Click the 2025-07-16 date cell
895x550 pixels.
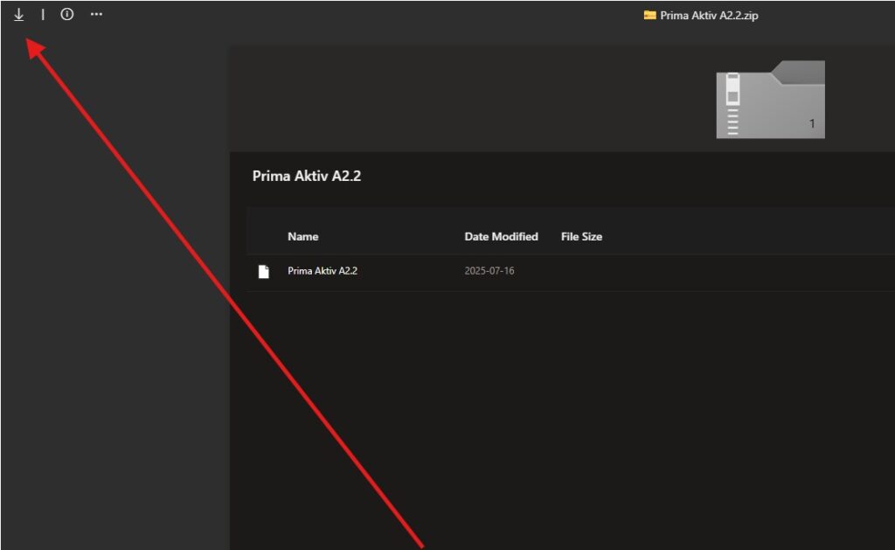[x=489, y=271]
